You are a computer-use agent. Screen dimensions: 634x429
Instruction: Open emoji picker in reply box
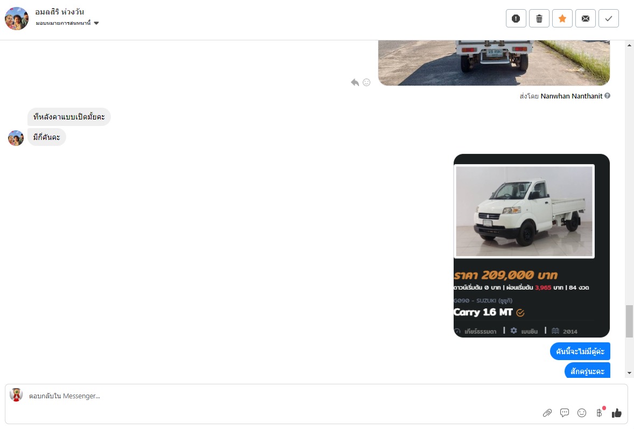582,413
